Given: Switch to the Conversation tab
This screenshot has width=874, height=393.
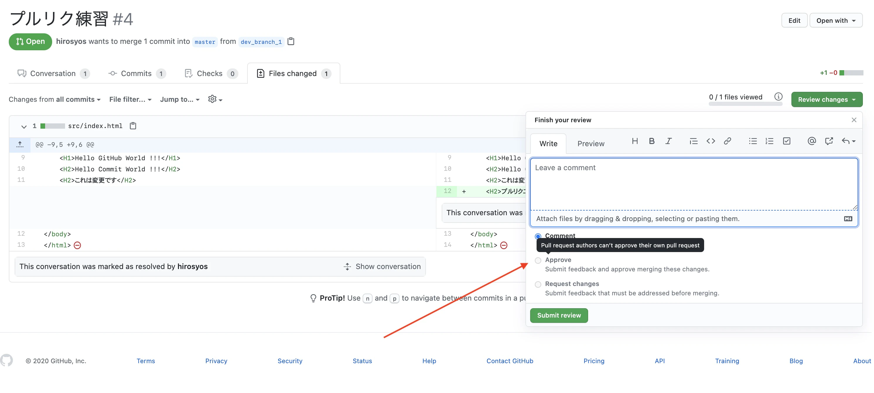Looking at the screenshot, I should tap(53, 73).
